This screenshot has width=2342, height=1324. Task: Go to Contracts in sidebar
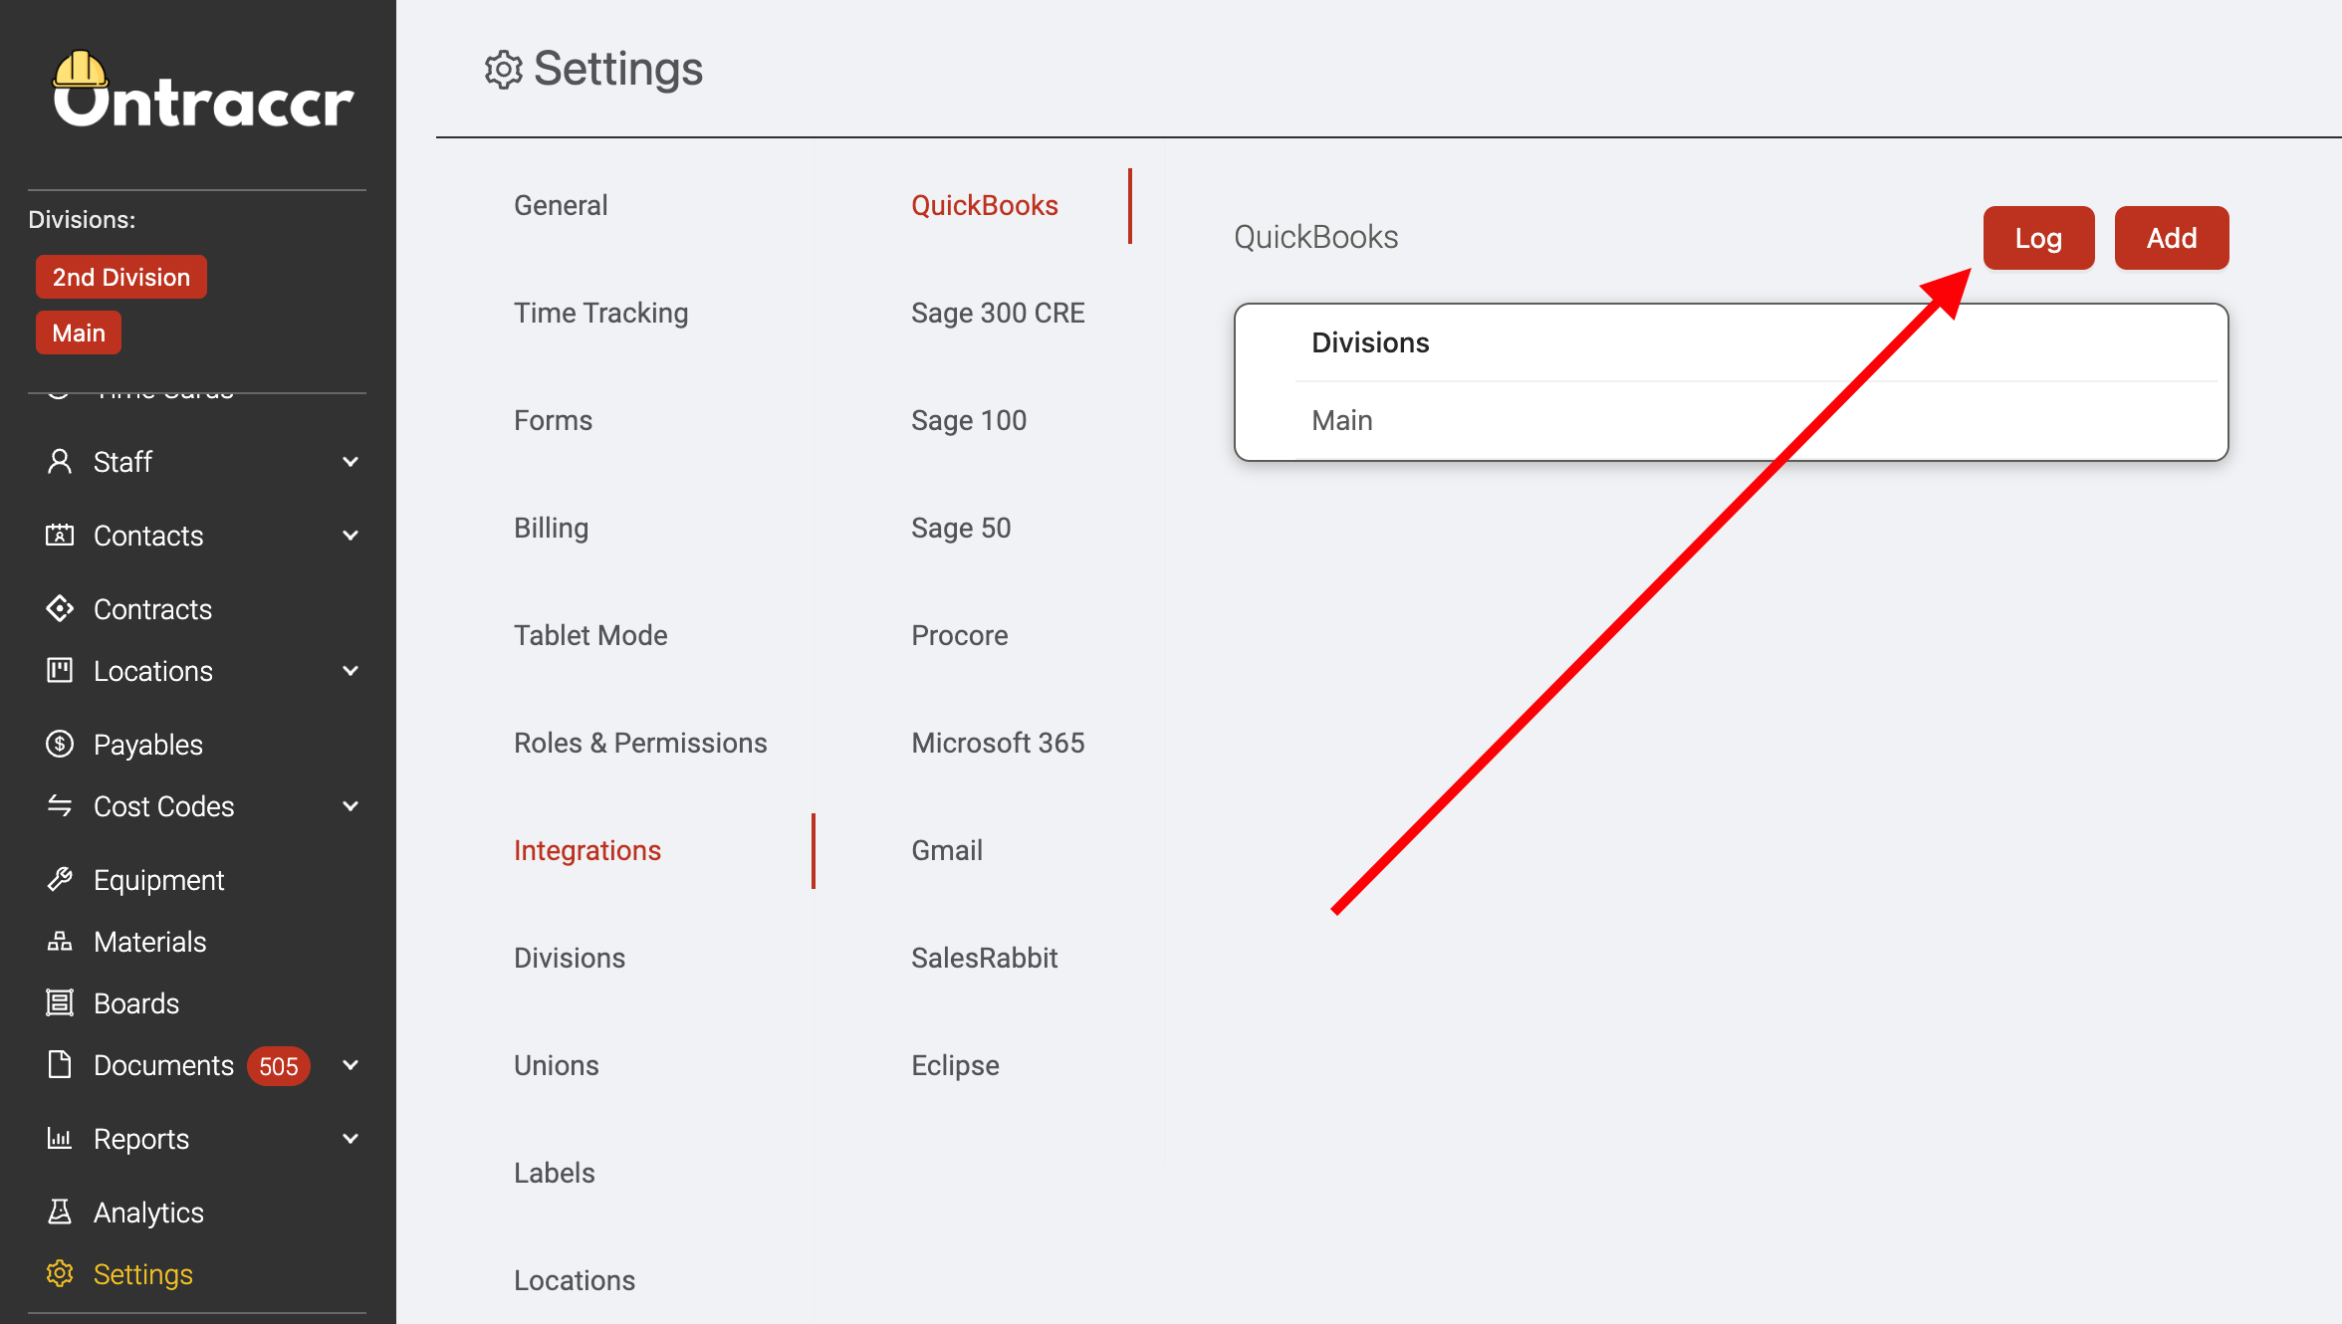pos(152,608)
